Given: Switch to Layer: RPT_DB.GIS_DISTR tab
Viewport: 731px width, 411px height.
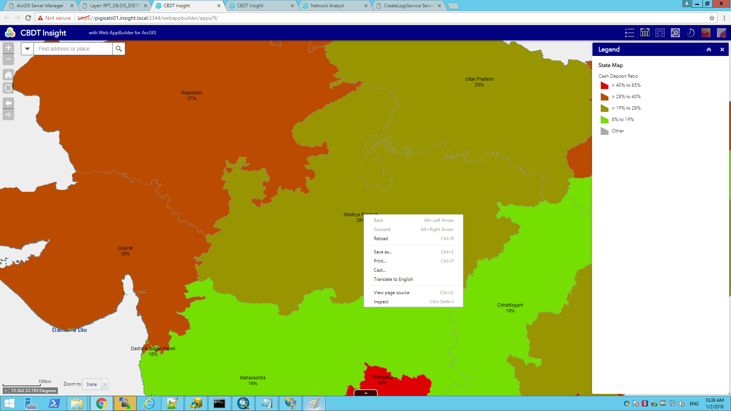Looking at the screenshot, I should tap(115, 6).
